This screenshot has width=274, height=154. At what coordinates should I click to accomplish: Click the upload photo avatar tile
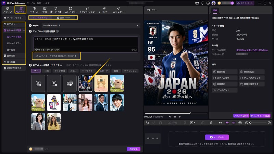coord(38,83)
